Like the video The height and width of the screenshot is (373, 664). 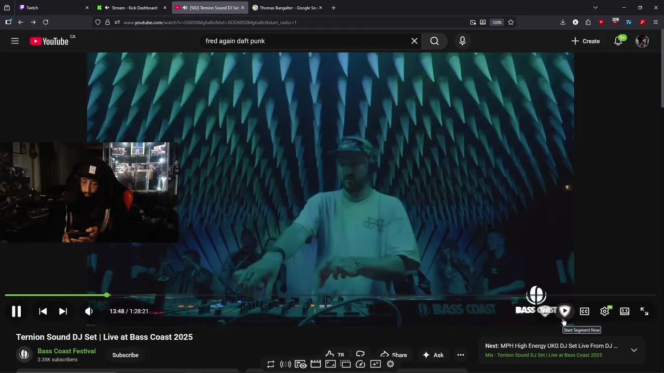335,355
